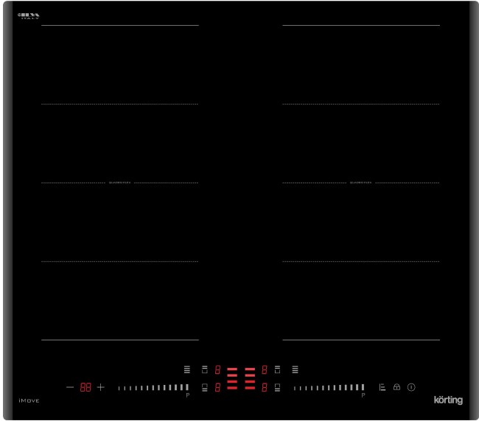Select the left rear cooking zone icon
Screen dimensions: 479x421
[205, 369]
